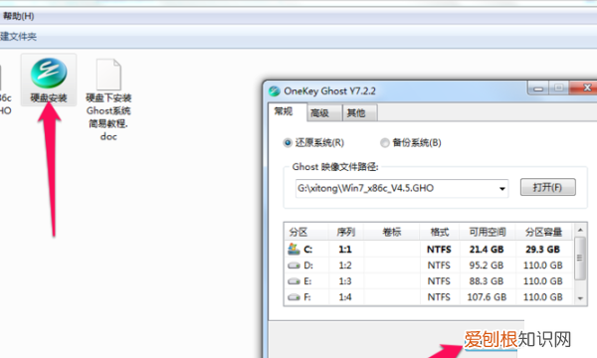Viewport: 597px width, 358px height.
Task: Close the OneKey Ghost window
Action: tap(584, 88)
